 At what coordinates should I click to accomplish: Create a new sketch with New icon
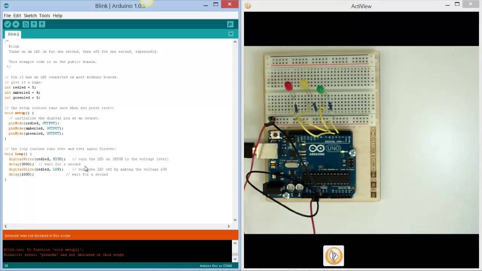26,24
